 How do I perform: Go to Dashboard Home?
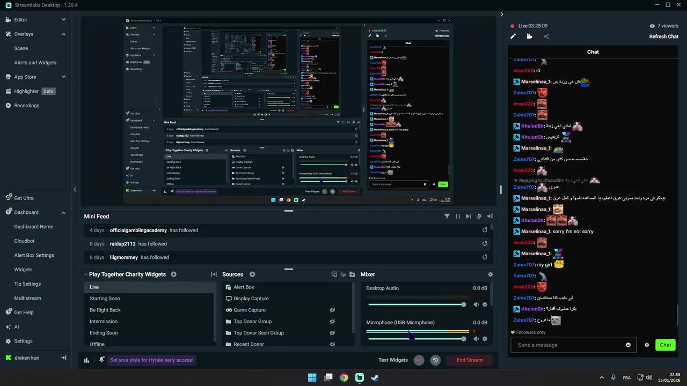[x=33, y=227]
